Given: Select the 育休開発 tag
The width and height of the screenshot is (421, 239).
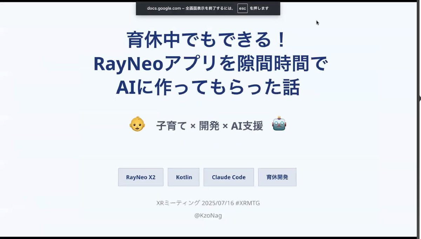Looking at the screenshot, I should tap(277, 177).
